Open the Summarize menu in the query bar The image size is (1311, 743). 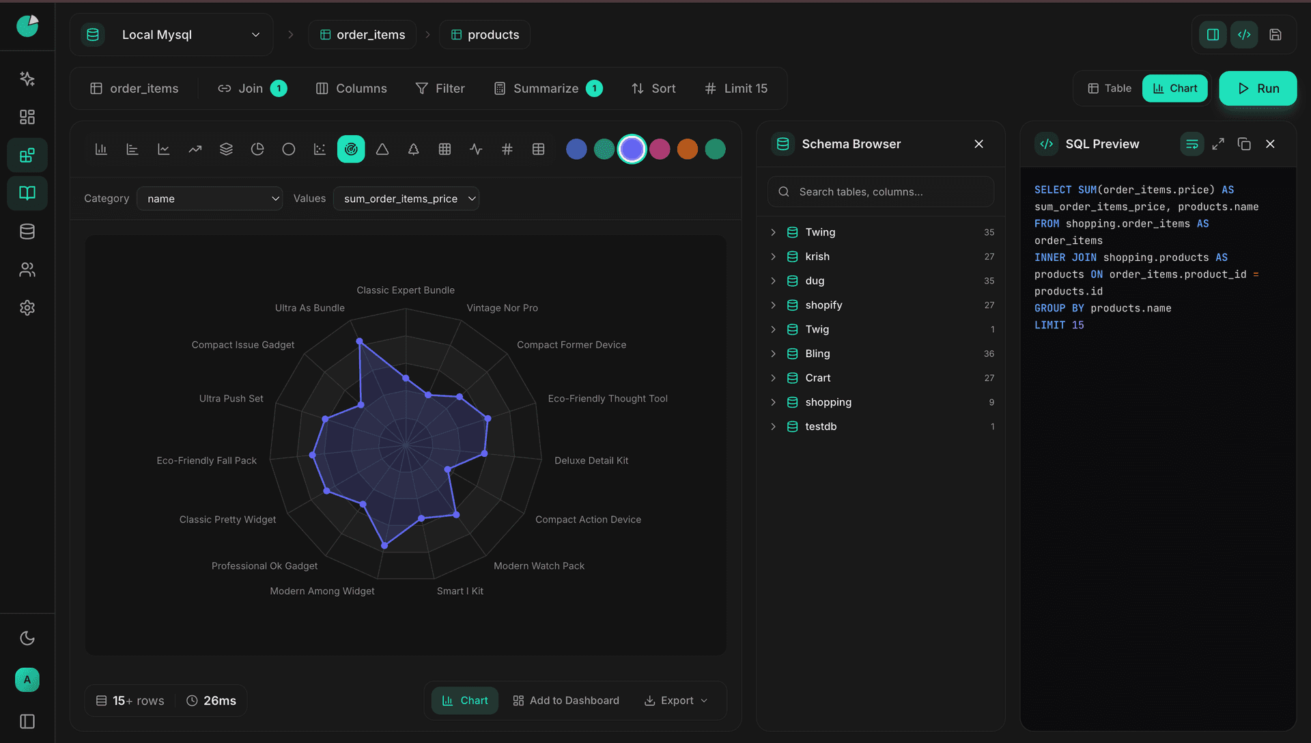546,88
